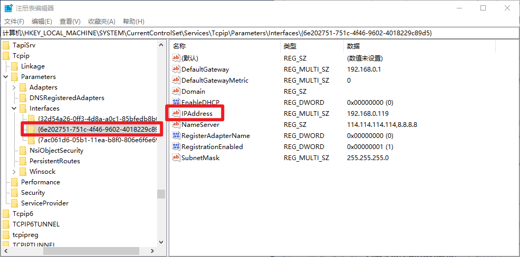Image resolution: width=520 pixels, height=257 pixels.
Task: Click the string icon beside NameServer
Action: pos(176,124)
